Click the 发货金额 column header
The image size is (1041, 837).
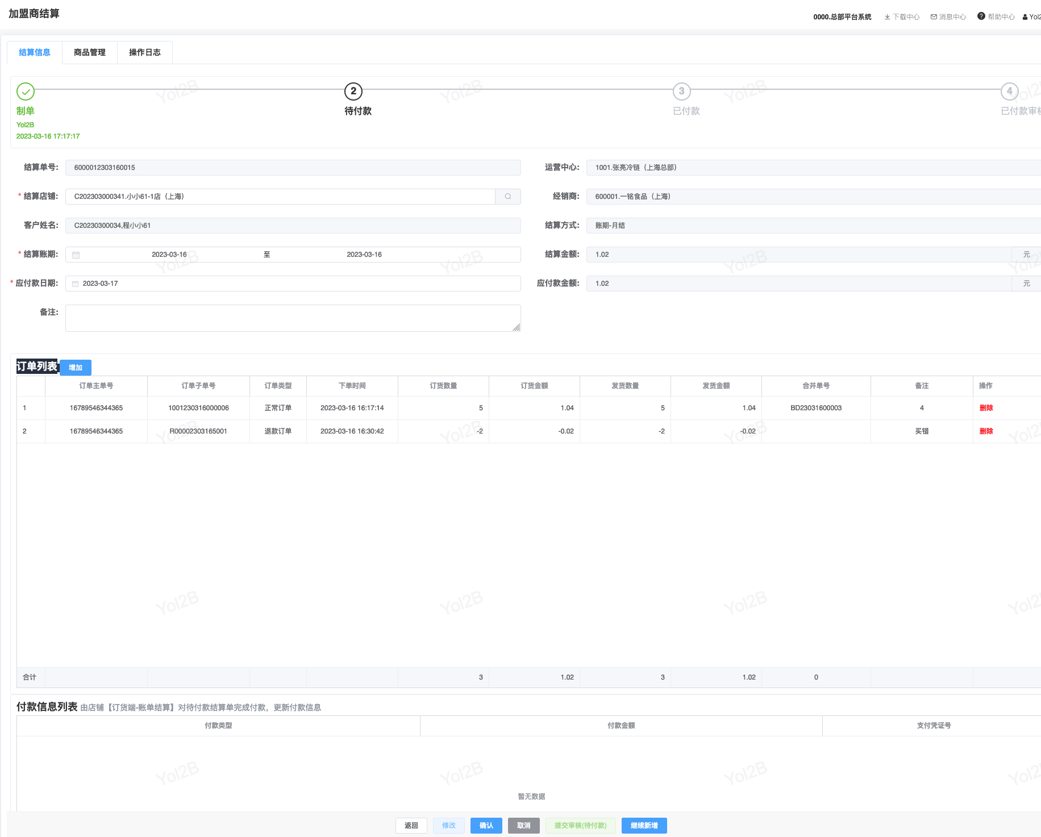pyautogui.click(x=716, y=386)
